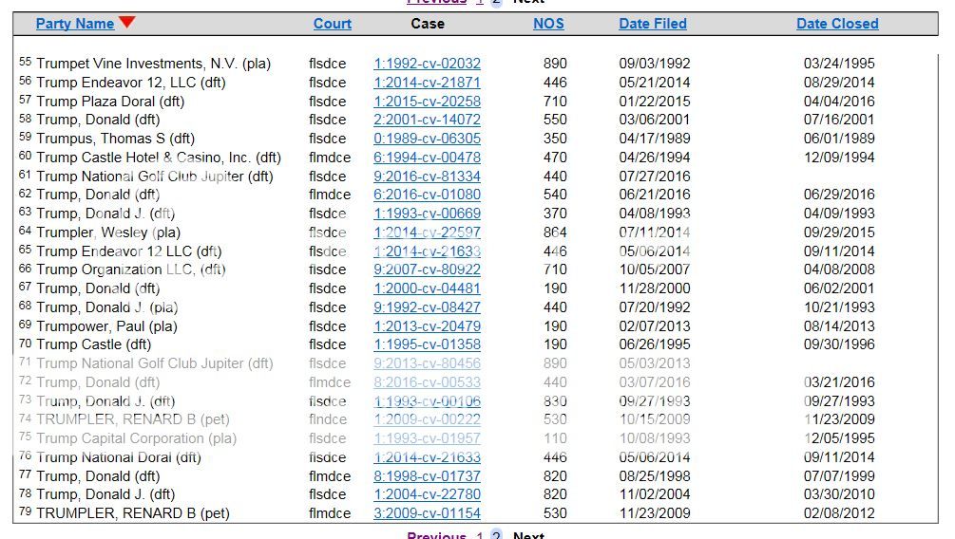Select party 'Trump Organization LLC, (dft)'
The height and width of the screenshot is (539, 955).
[131, 269]
